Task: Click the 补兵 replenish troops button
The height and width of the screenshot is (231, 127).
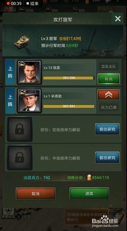Action: (x=109, y=79)
